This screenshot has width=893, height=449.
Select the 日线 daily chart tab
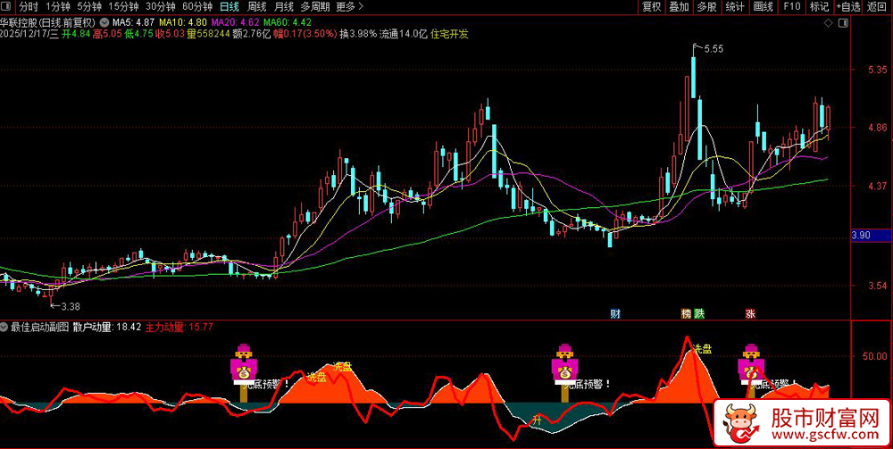230,7
